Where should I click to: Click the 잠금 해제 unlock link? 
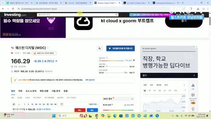129,105
